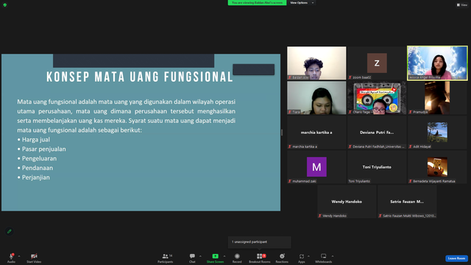The width and height of the screenshot is (471, 265).
Task: Select Wendy Handoko's tile
Action: point(347,201)
